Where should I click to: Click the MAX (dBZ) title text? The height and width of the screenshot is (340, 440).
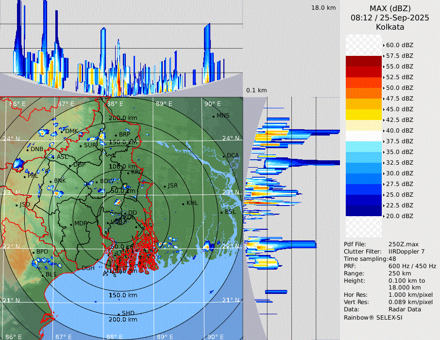[x=390, y=8]
